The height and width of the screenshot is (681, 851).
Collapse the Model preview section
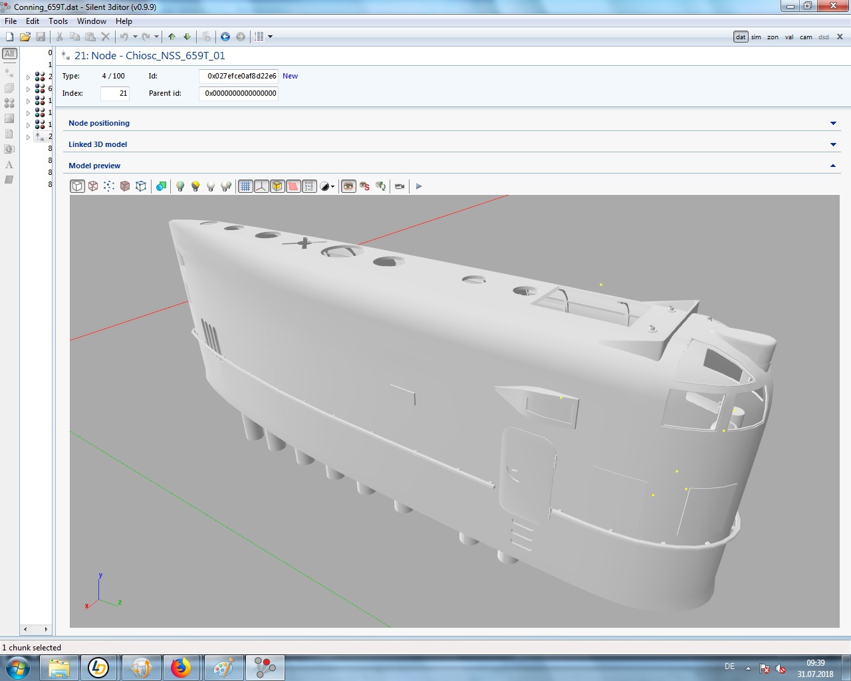833,166
